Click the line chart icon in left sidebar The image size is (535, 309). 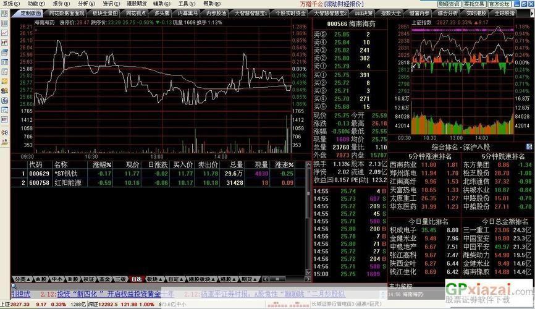[x=4, y=33]
